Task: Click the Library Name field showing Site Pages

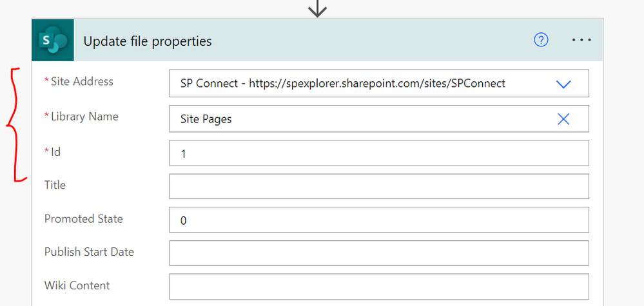Action: [379, 119]
